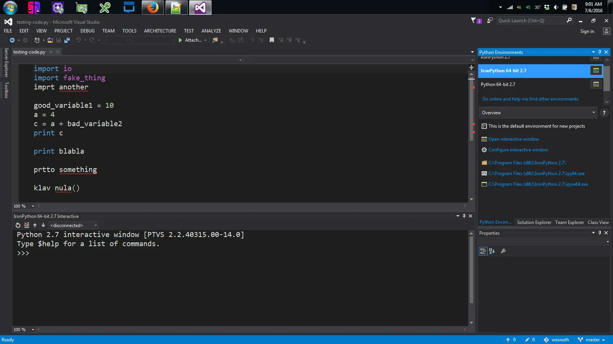Click the Navigate Backward arrow icon
The width and height of the screenshot is (613, 344).
pos(12,40)
